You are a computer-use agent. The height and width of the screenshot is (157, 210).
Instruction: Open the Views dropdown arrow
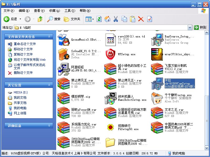pyautogui.click(x=93, y=19)
